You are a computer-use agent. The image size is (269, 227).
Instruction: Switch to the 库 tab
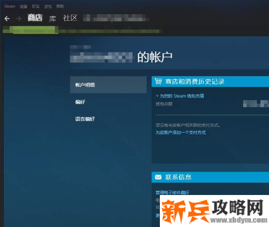coord(53,19)
